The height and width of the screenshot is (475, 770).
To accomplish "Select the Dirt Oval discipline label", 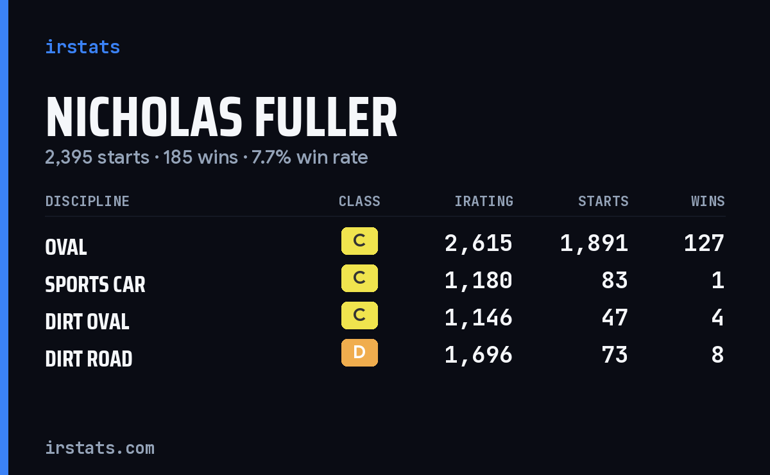I will coord(87,322).
